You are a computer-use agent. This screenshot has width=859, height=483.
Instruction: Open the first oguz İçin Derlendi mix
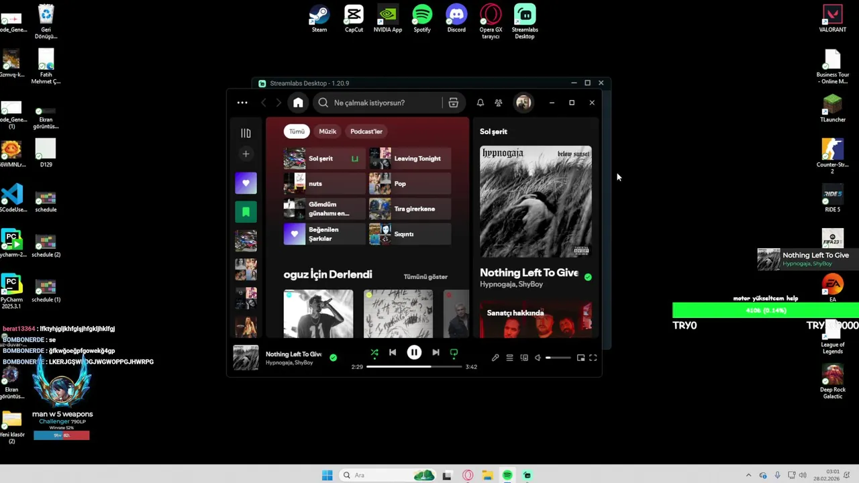coord(318,314)
